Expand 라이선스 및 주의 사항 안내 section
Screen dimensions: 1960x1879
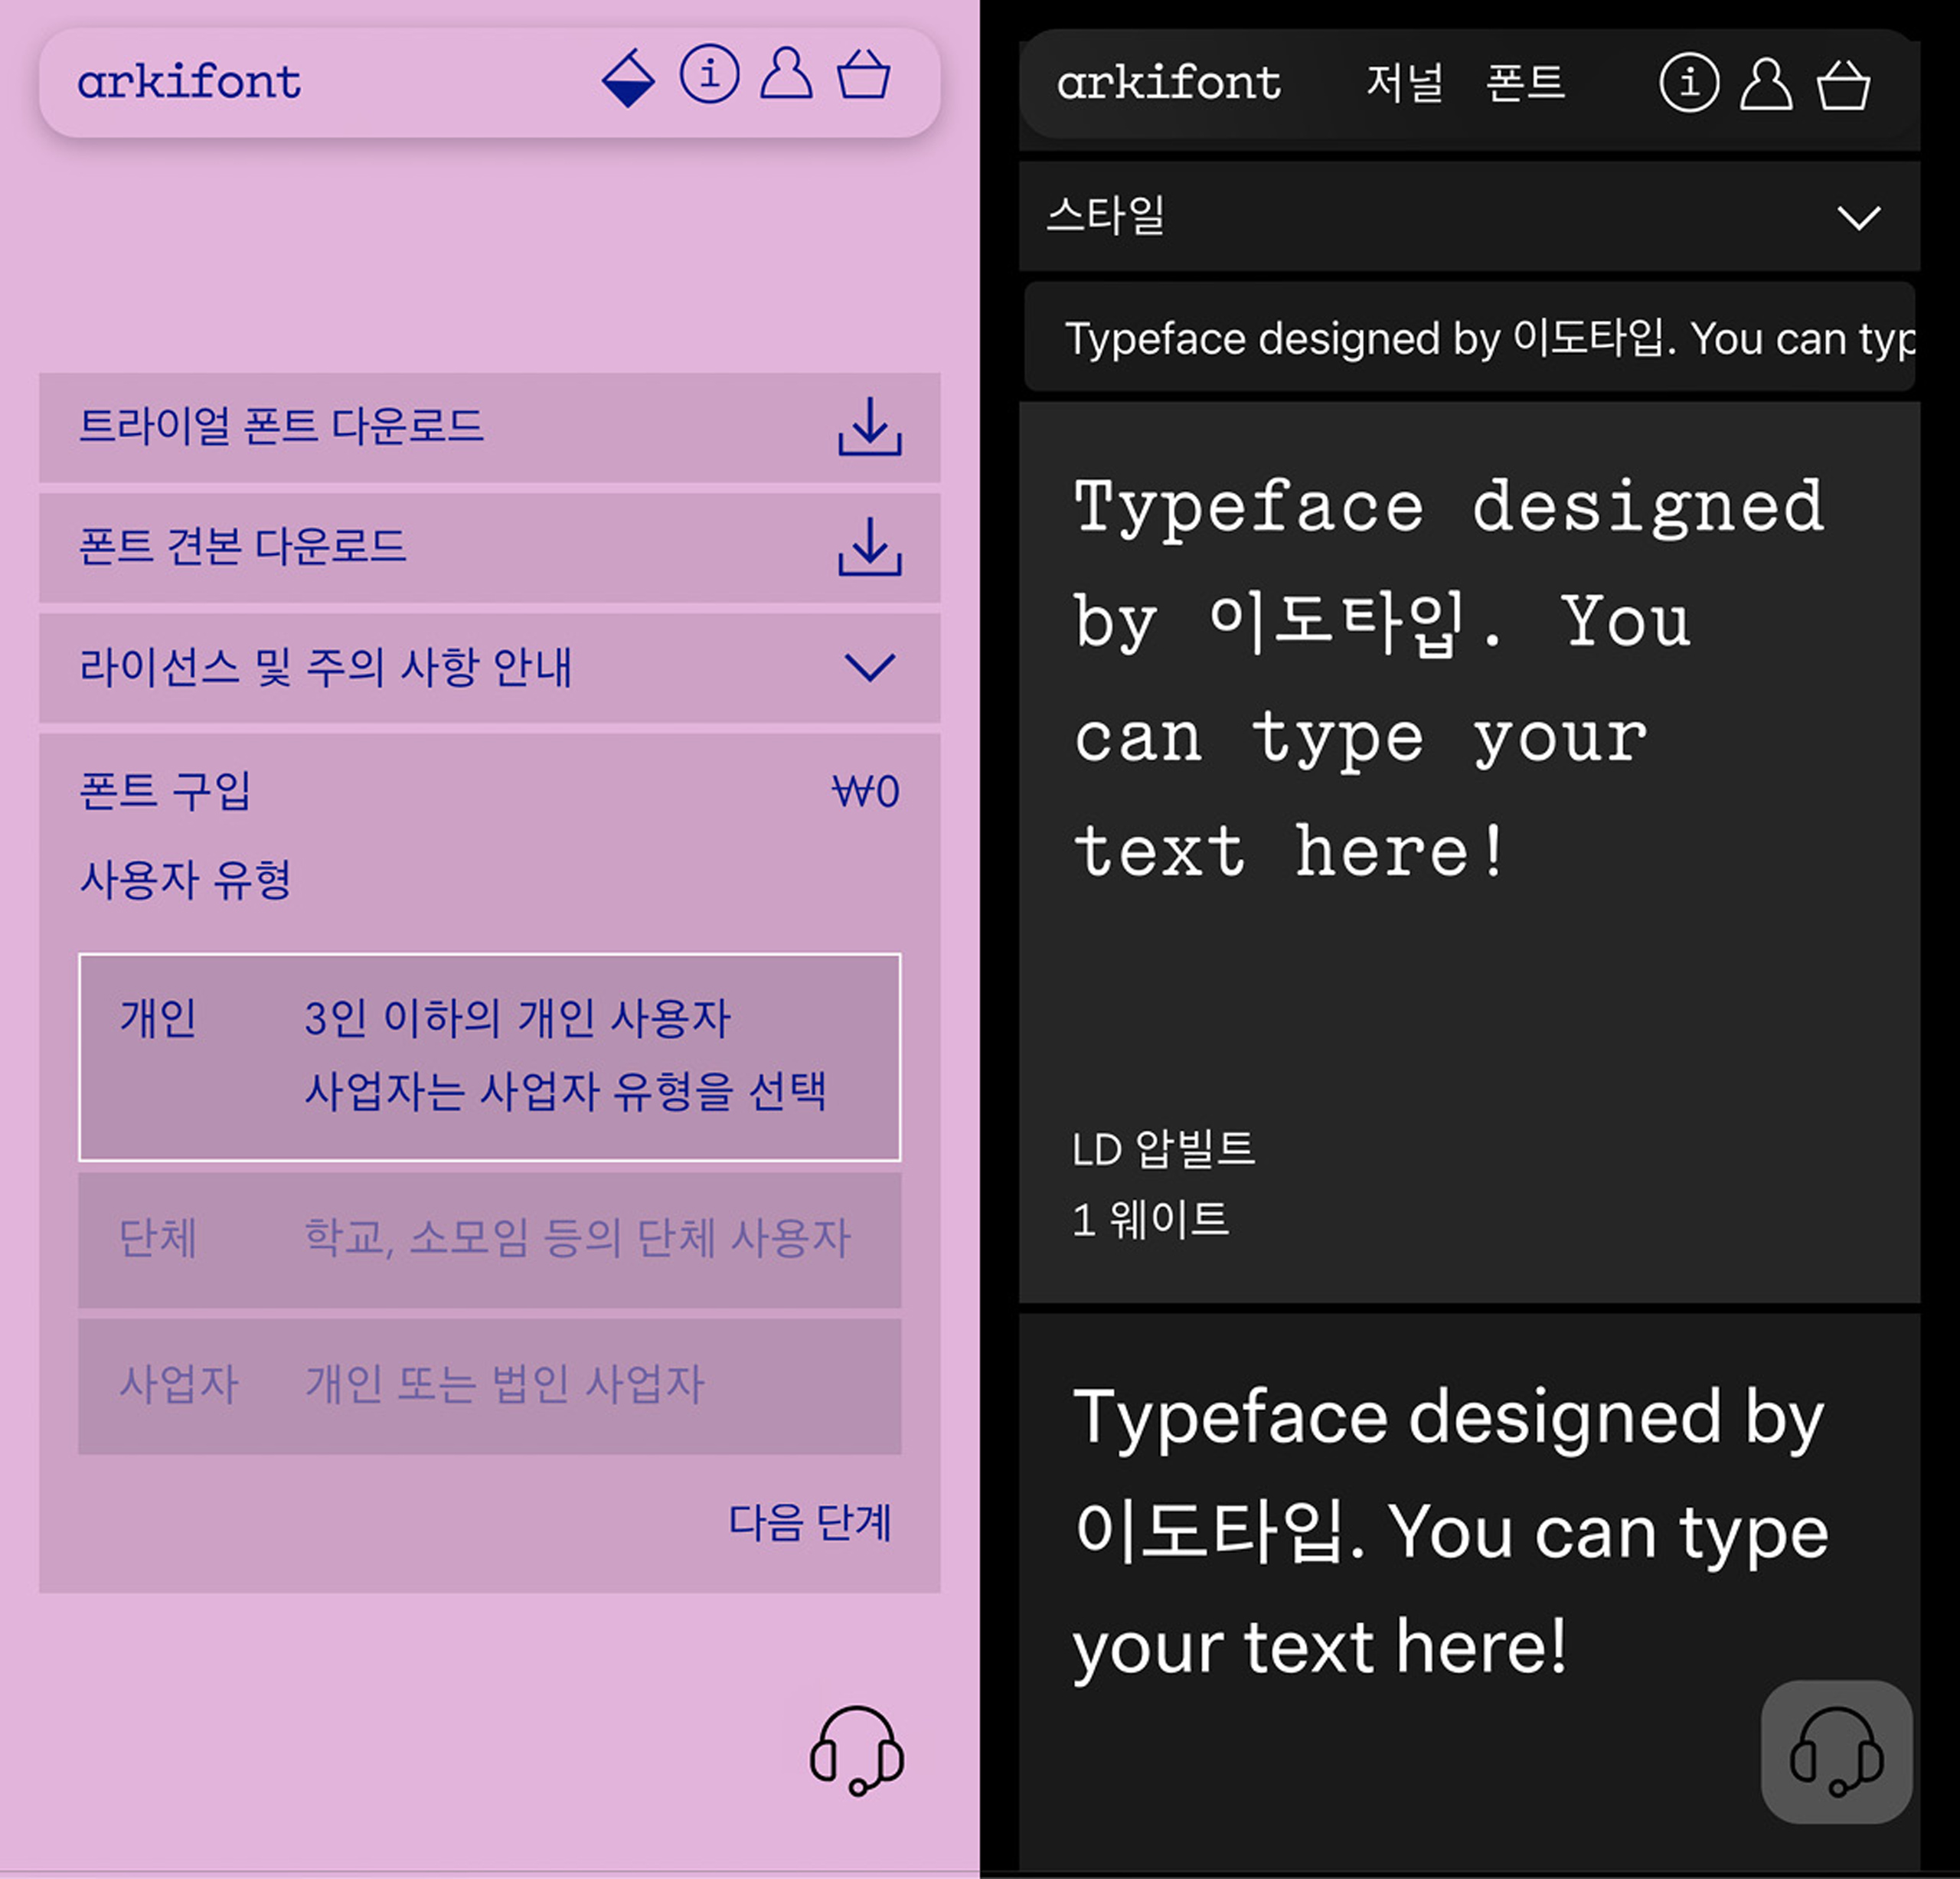[x=489, y=667]
